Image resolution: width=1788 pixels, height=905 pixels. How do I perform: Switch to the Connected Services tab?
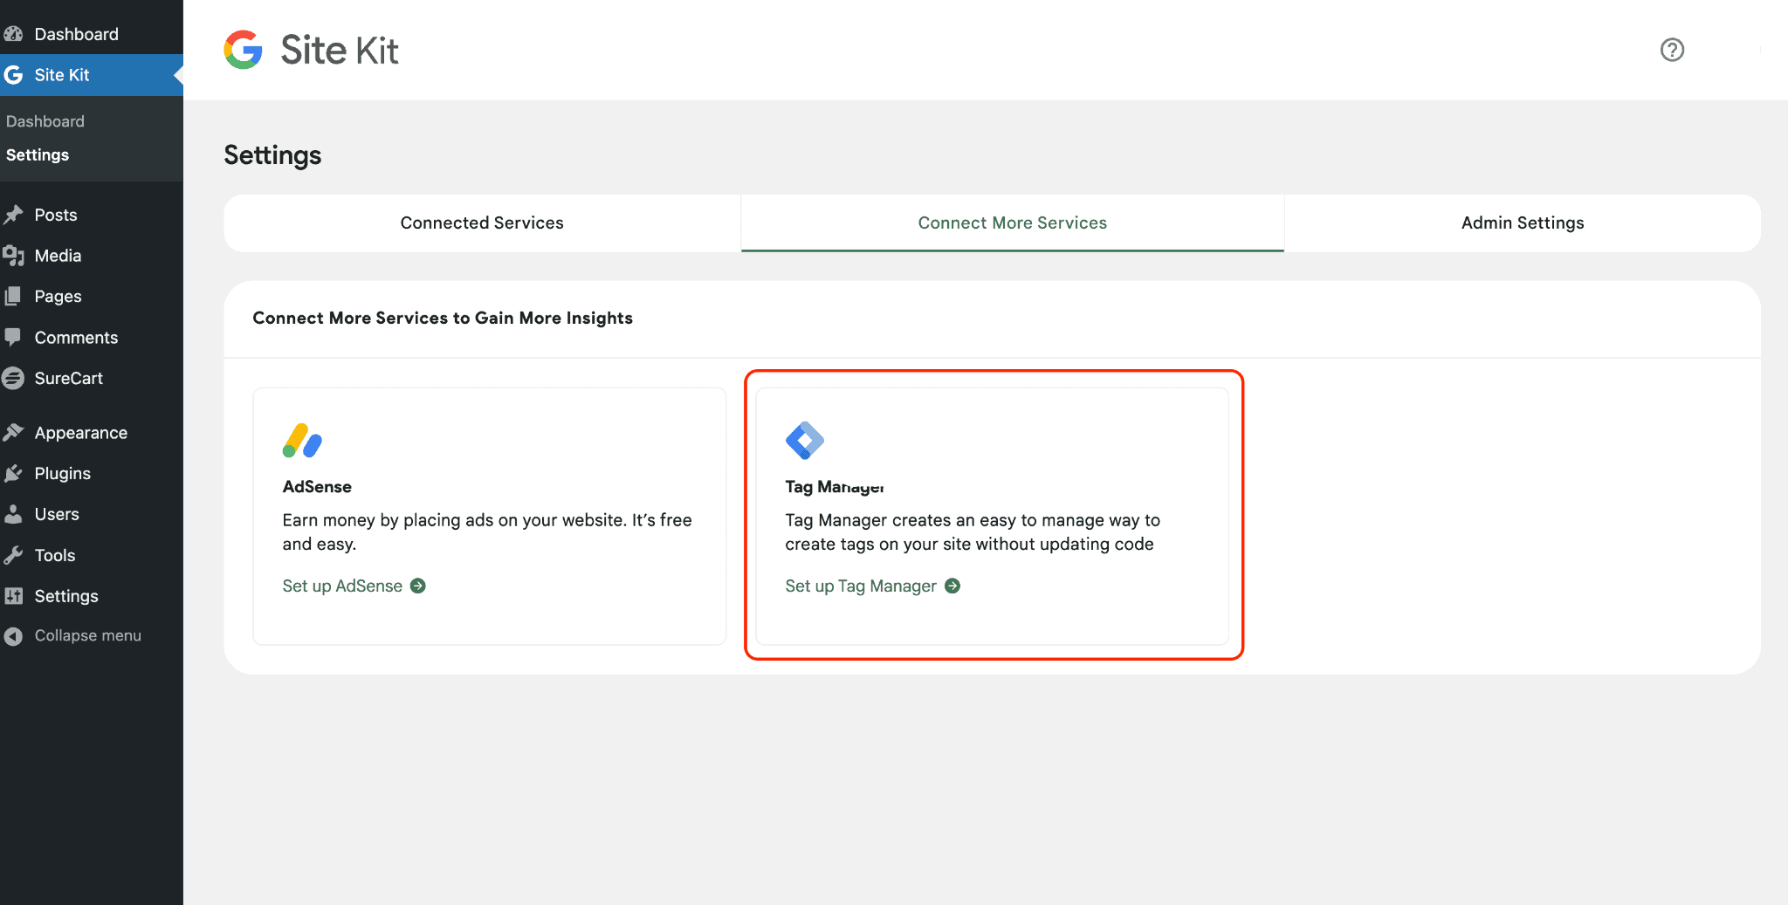tap(482, 223)
